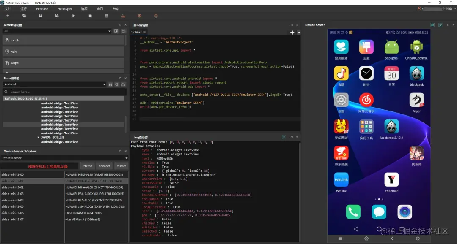Add a new editor tab with plus
Viewport: 457px width, 244px height.
292,33
